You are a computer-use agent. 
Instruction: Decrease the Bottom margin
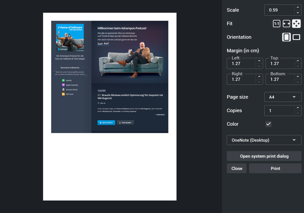298,82
